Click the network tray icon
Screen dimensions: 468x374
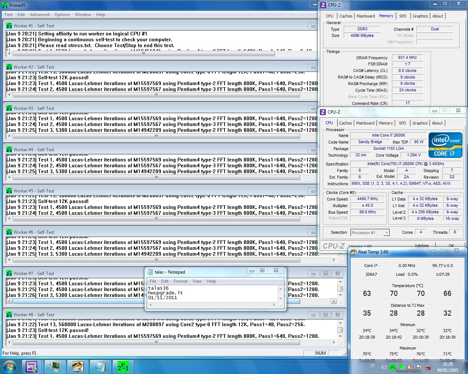click(x=428, y=367)
